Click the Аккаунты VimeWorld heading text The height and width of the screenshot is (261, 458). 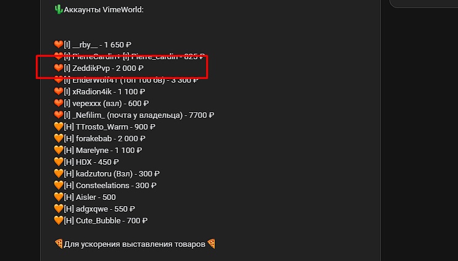click(104, 10)
